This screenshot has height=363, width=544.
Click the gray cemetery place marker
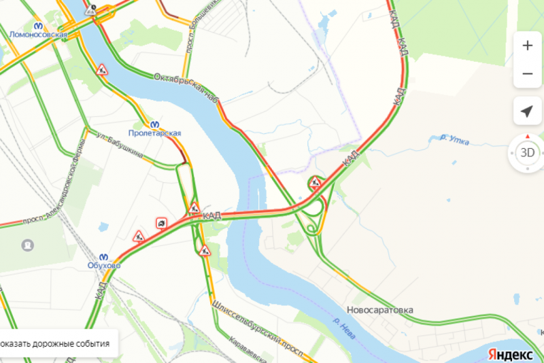click(x=27, y=245)
